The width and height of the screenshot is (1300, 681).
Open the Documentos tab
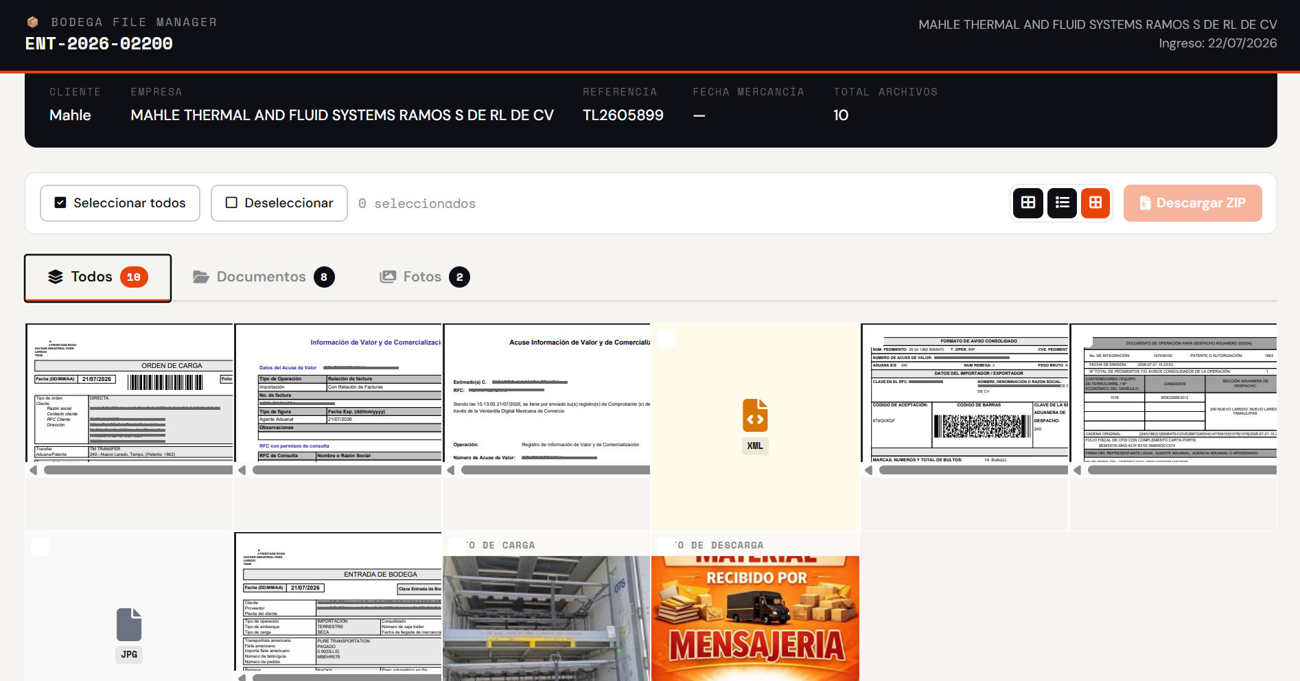click(264, 277)
